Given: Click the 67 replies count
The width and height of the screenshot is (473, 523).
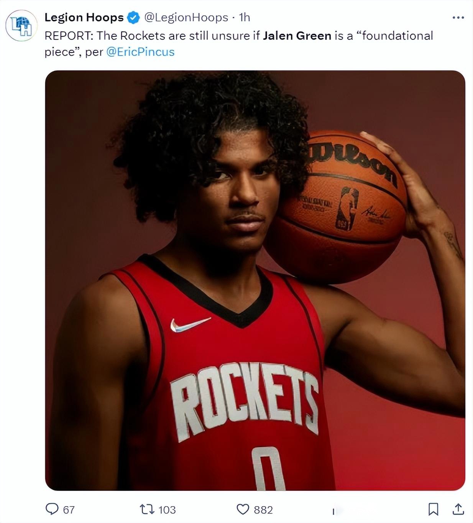Looking at the screenshot, I should point(69,510).
